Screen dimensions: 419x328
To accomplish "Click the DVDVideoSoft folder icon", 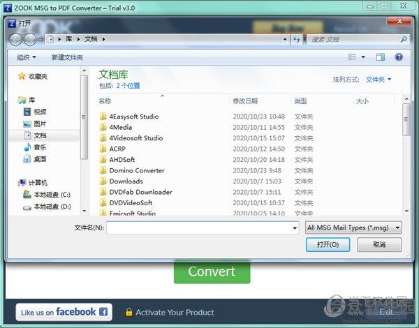I will (103, 202).
